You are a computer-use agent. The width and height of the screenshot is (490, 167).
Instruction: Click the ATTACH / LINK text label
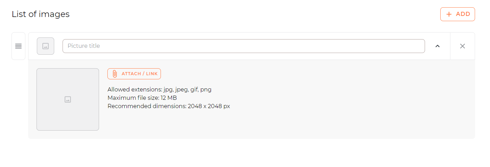pos(139,74)
